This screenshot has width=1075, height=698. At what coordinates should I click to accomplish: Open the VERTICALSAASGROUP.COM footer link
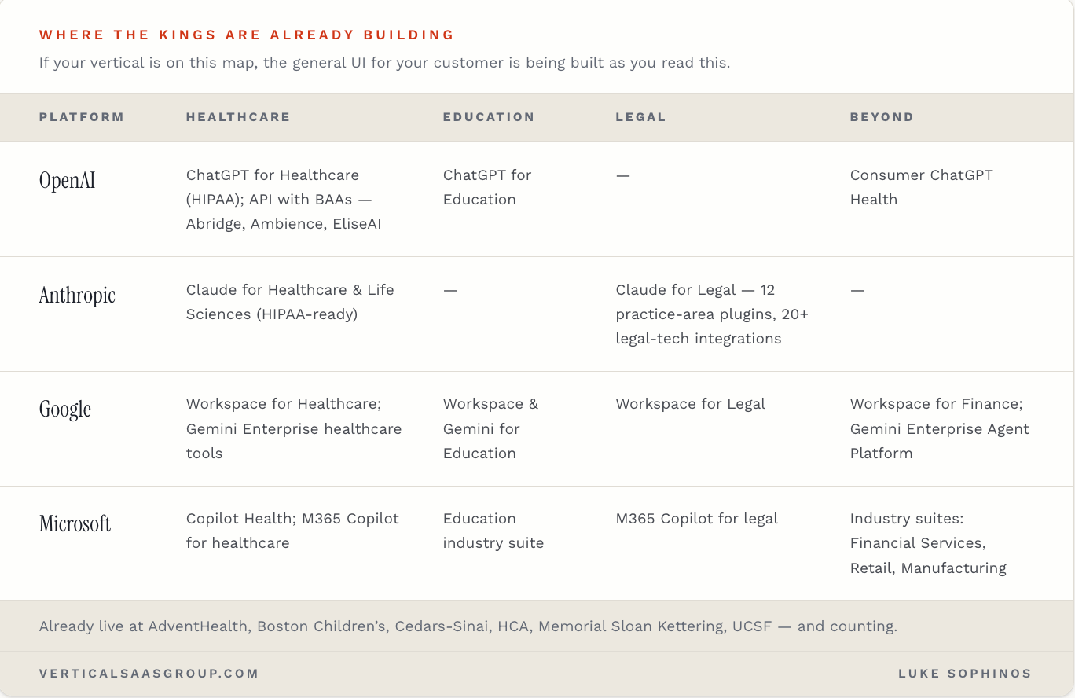tap(149, 674)
